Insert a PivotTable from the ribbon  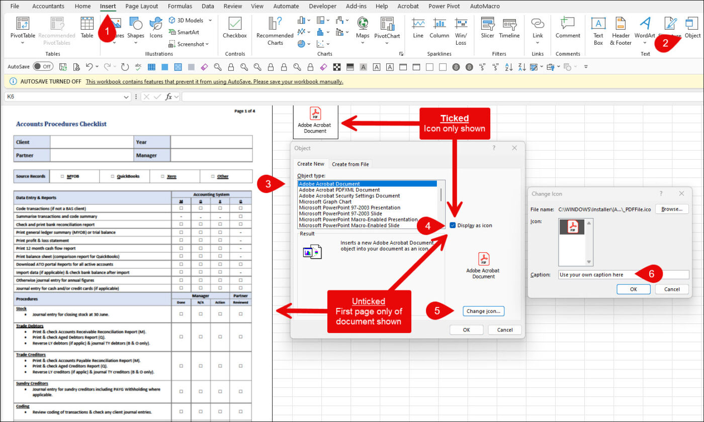pyautogui.click(x=23, y=30)
